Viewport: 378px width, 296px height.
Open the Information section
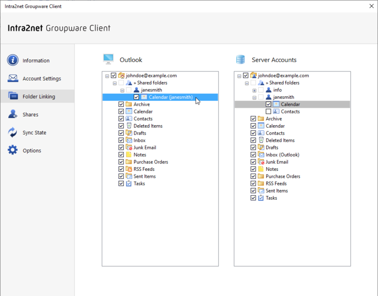37,60
